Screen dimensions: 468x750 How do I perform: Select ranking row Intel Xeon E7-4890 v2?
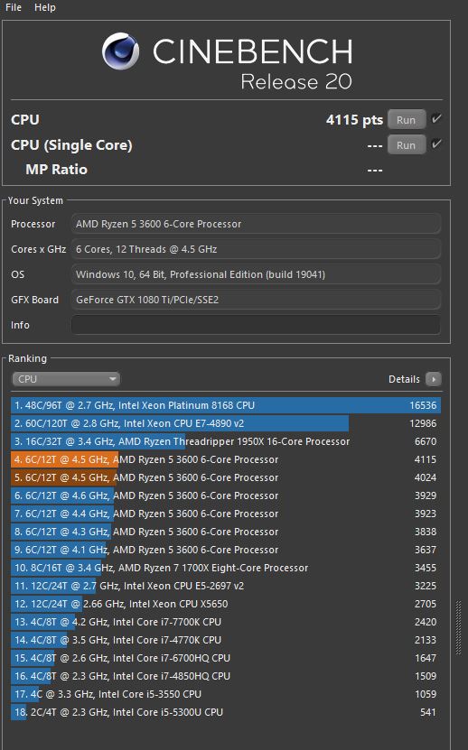(226, 423)
